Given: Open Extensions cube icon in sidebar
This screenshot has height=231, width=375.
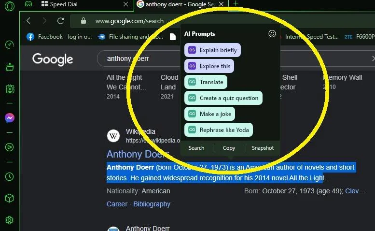Looking at the screenshot, I should coord(9,198).
